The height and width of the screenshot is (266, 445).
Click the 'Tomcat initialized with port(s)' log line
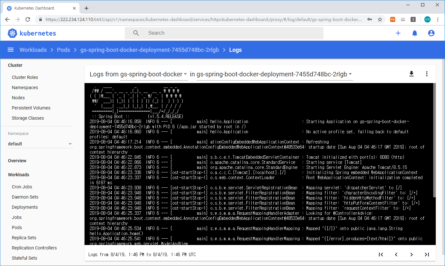tap(247, 157)
